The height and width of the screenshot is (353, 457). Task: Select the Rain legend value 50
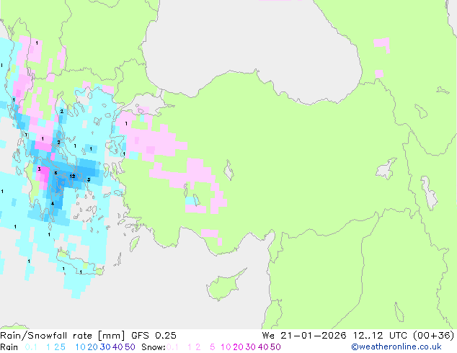pos(130,347)
